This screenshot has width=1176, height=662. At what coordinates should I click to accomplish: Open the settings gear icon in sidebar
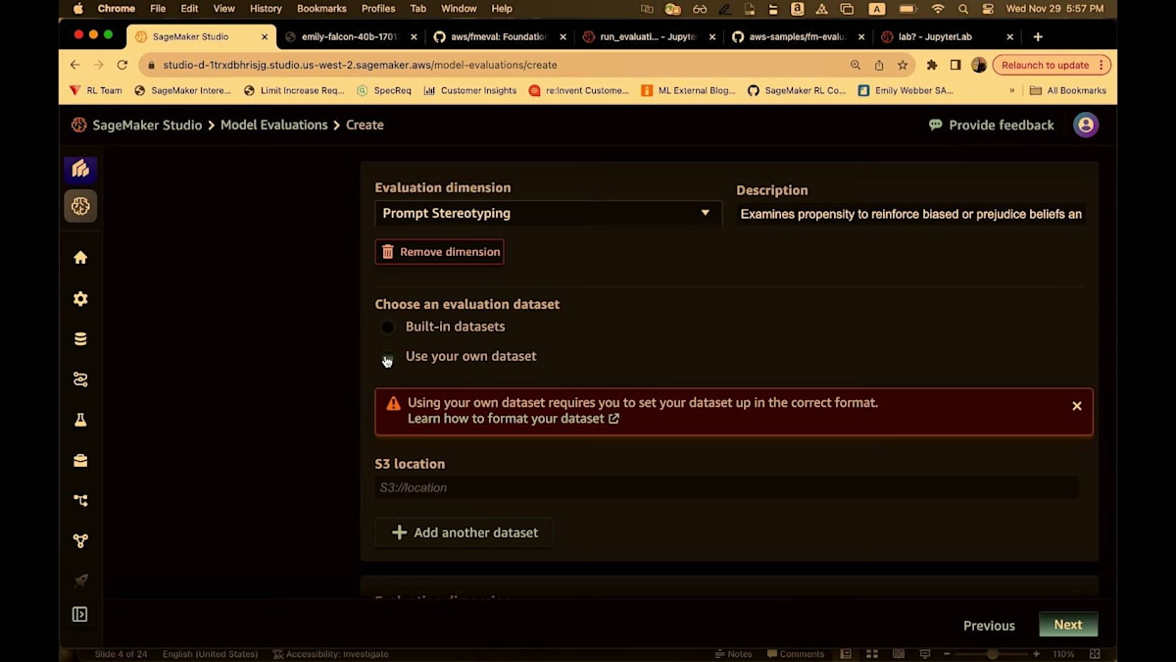click(80, 298)
